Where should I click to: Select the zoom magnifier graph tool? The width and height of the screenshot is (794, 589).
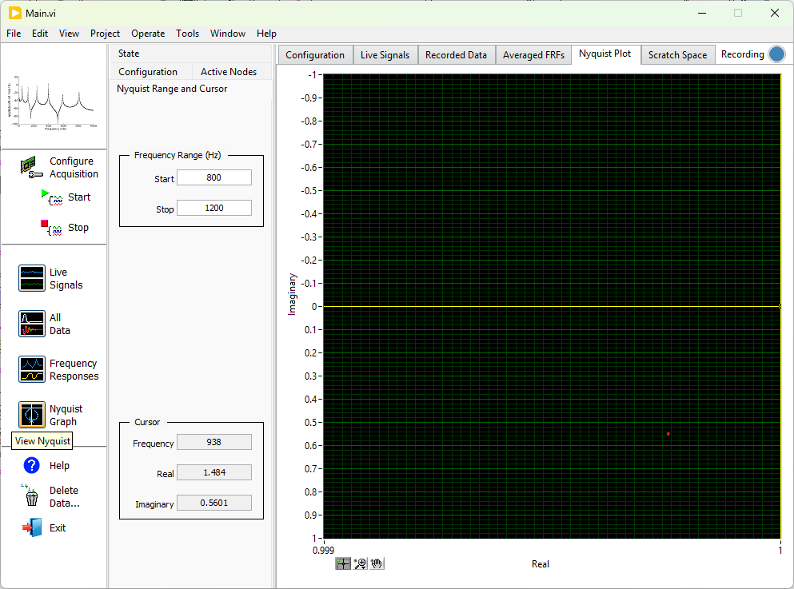(360, 563)
